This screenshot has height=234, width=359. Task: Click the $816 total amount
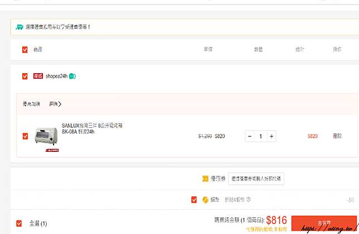[x=276, y=220]
